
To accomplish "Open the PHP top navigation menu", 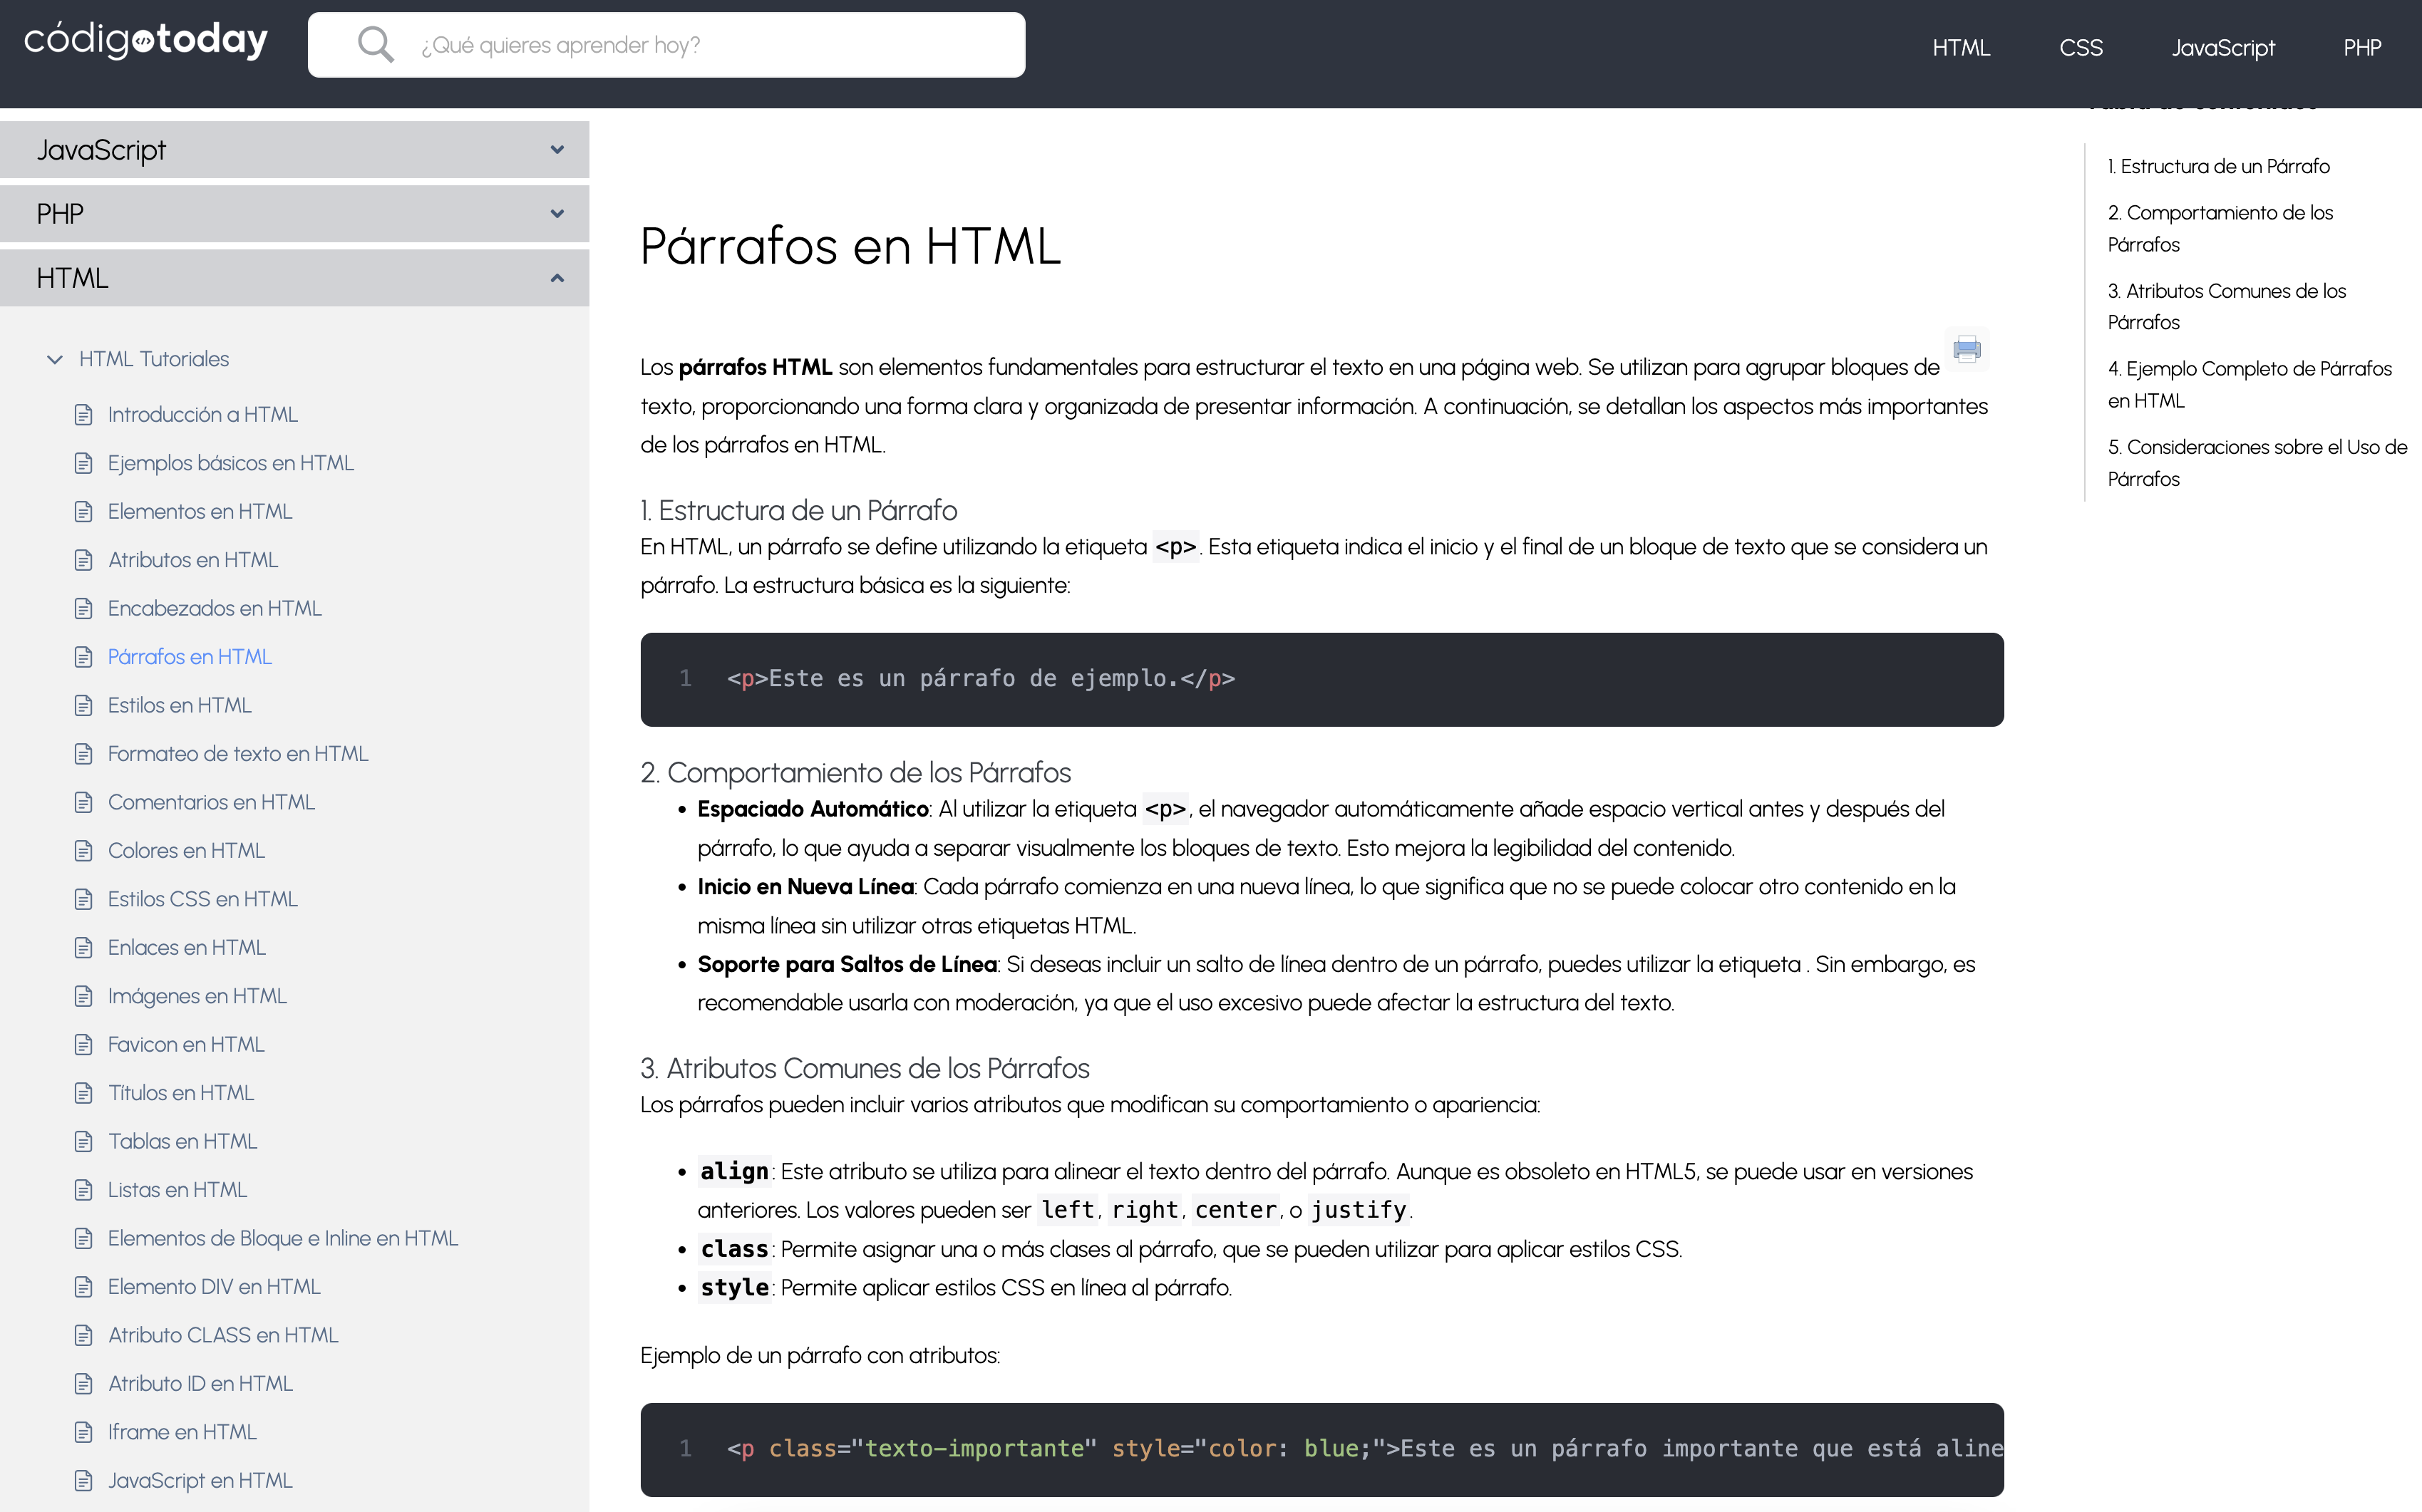I will point(2362,48).
